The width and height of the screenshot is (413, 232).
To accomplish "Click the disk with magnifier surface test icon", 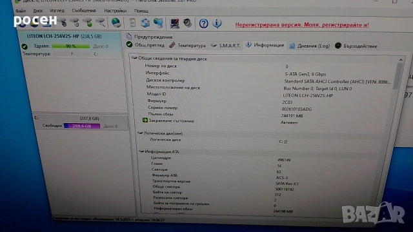I will tap(101, 23).
